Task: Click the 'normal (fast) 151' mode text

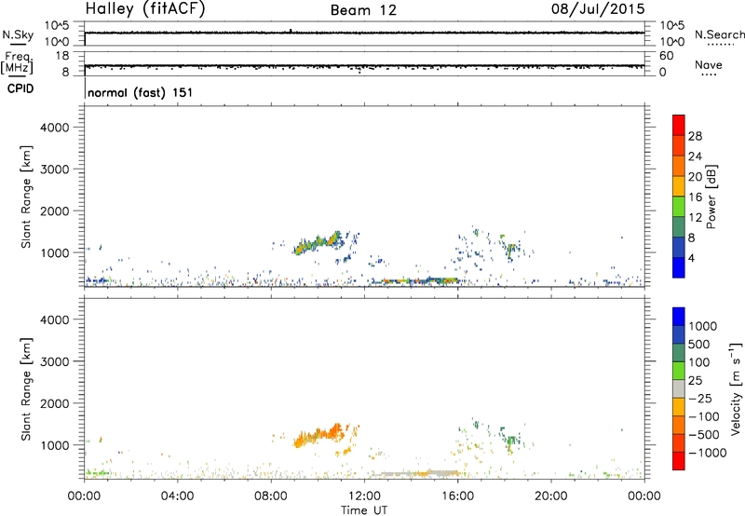Action: click(141, 92)
